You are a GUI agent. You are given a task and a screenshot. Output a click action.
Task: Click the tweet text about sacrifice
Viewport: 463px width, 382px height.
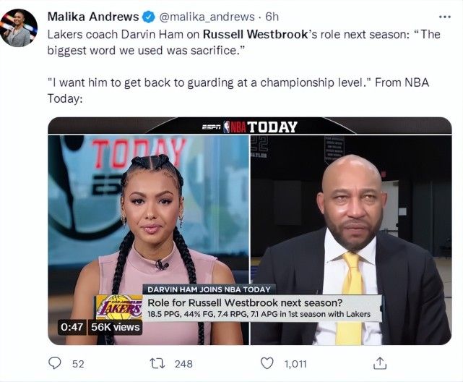point(243,42)
